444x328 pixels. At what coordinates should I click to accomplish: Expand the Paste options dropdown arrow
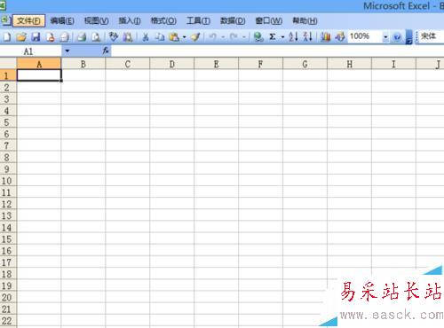pyautogui.click(x=184, y=37)
